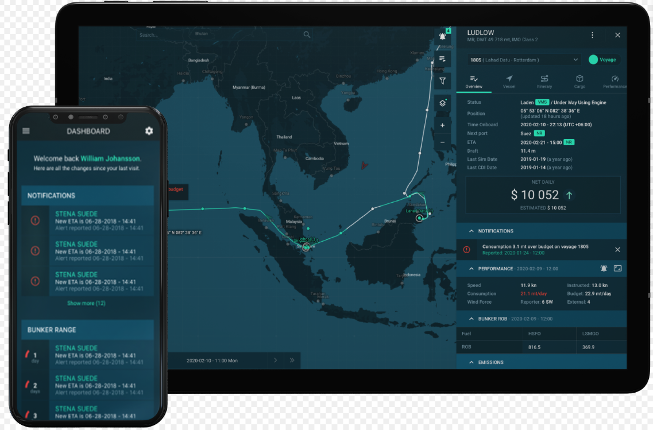The image size is (653, 430).
Task: Click the timeline date 2020-02-10 11:00 Mon
Action: point(212,361)
